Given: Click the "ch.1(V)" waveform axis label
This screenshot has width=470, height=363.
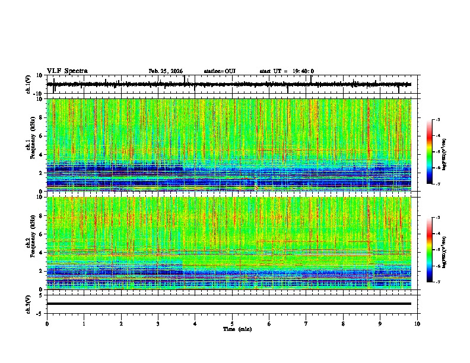Looking at the screenshot, I should 28,84.
